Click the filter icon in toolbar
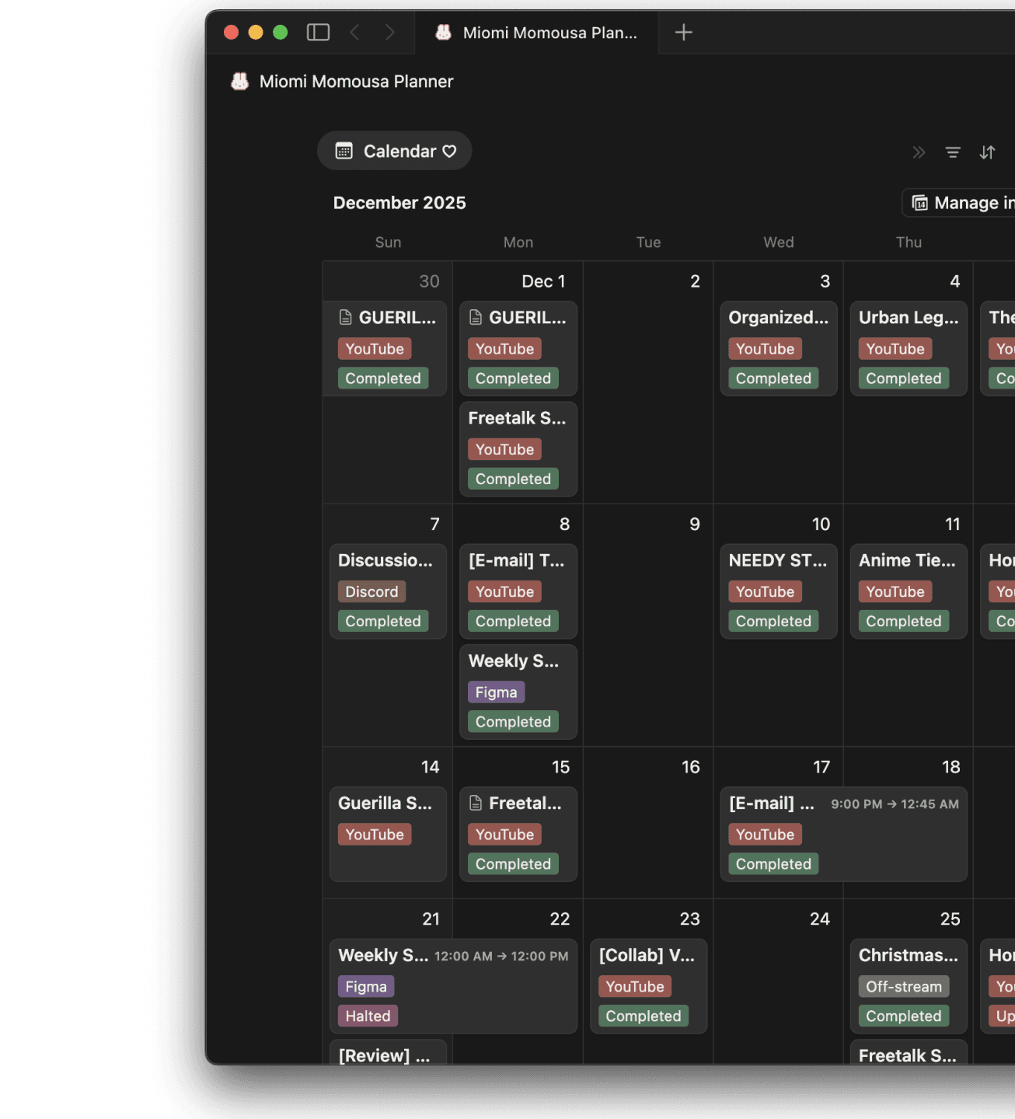 952,152
